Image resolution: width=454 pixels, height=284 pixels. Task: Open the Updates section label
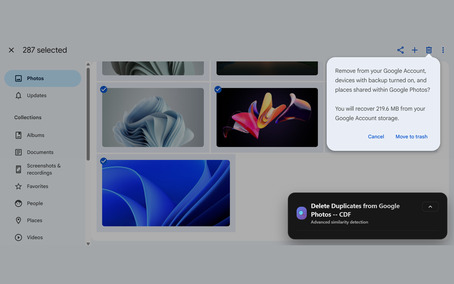coord(37,95)
